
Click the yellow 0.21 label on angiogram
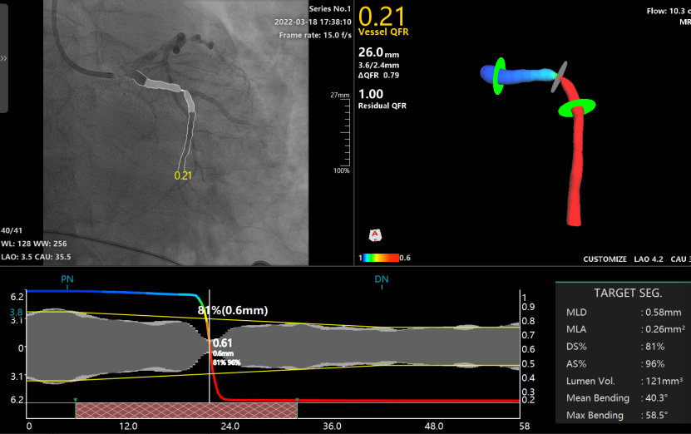pyautogui.click(x=183, y=175)
